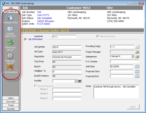Image resolution: width=146 pixels, height=113 pixels.
Task: Toggle the Manual Reversal checkbox
Action: tap(98, 36)
